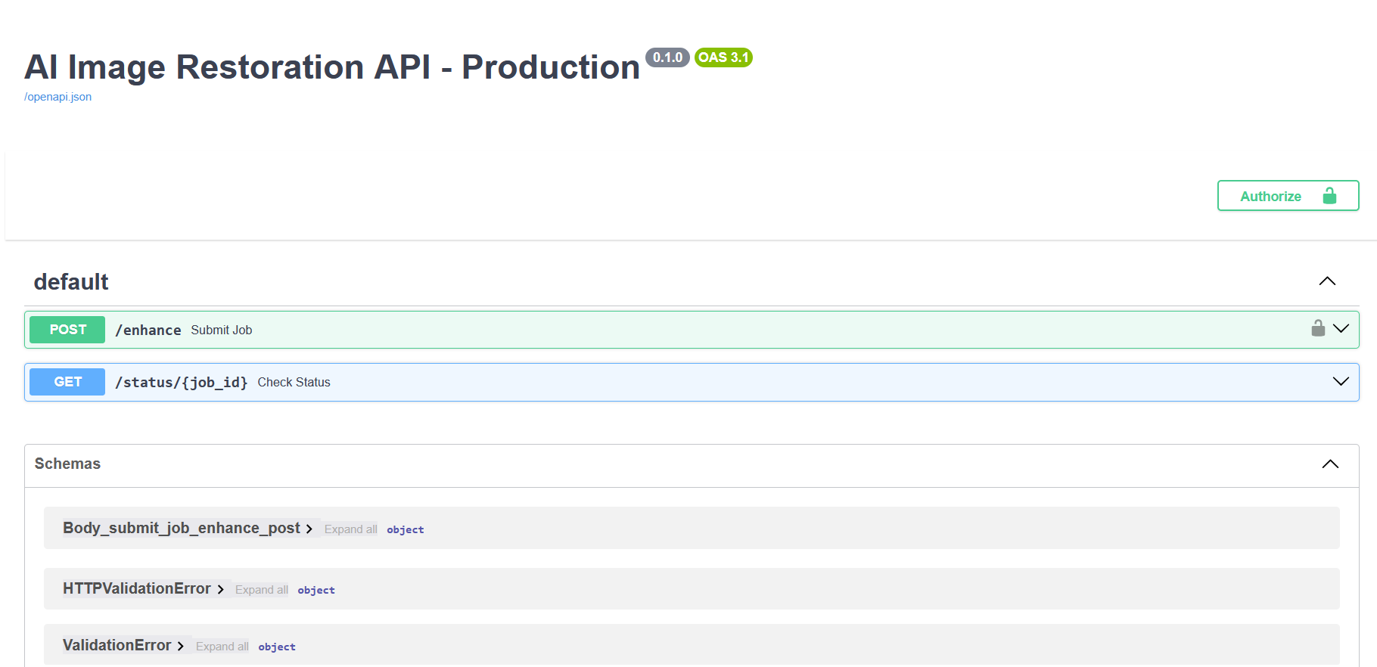Collapse the Schemas section using its chevron
This screenshot has width=1377, height=667.
coord(1330,464)
